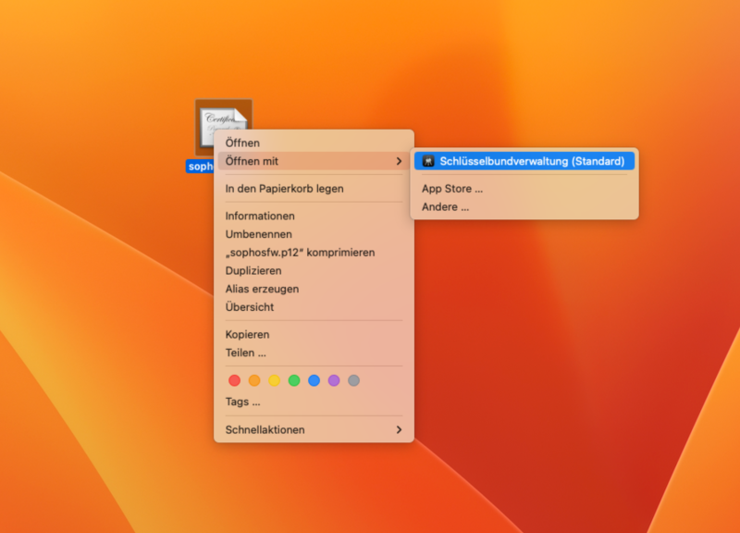Copy the file with Kopieren
740x533 pixels.
point(250,334)
